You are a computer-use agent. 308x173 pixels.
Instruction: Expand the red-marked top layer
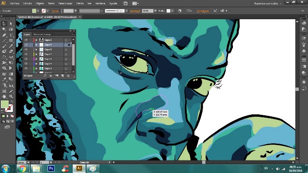pyautogui.click(x=37, y=40)
